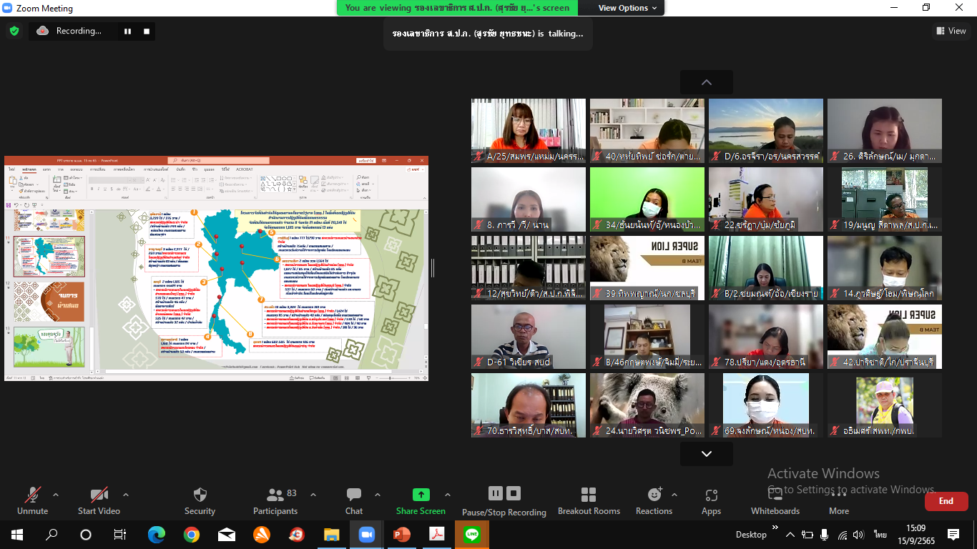Open Task View on the taskbar

point(120,534)
